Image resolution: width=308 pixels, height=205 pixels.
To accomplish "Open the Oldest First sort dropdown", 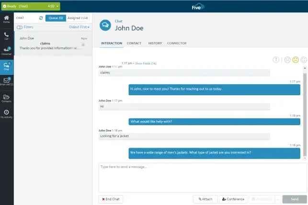I will point(79,27).
